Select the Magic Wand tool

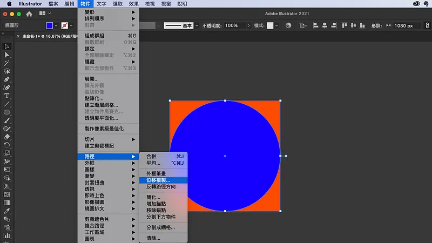pos(7,63)
